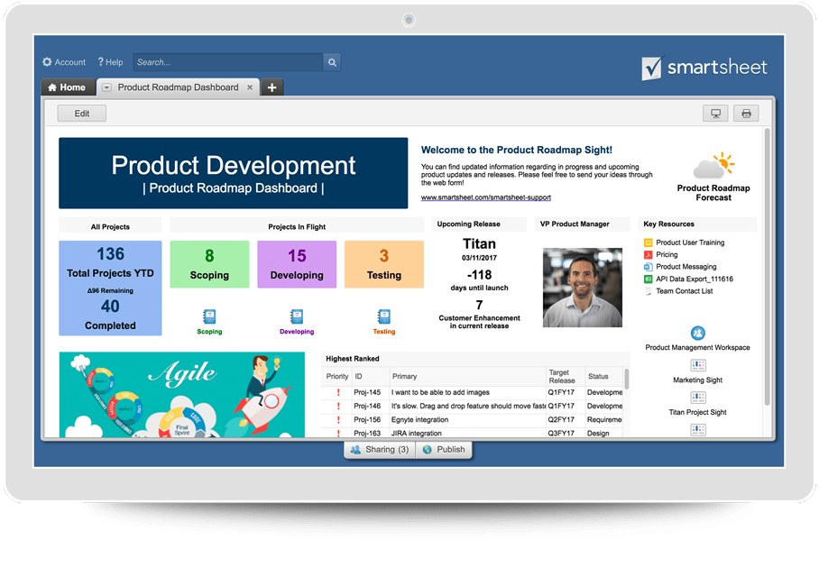Add a new tab with plus button
This screenshot has height=577, width=819.
[272, 87]
